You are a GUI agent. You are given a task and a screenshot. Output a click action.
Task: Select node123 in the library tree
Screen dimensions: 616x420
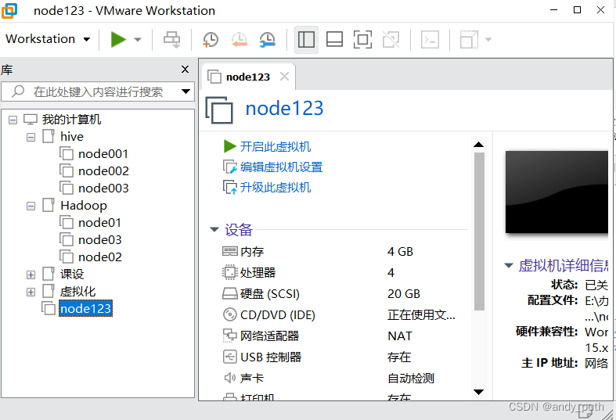click(x=85, y=308)
